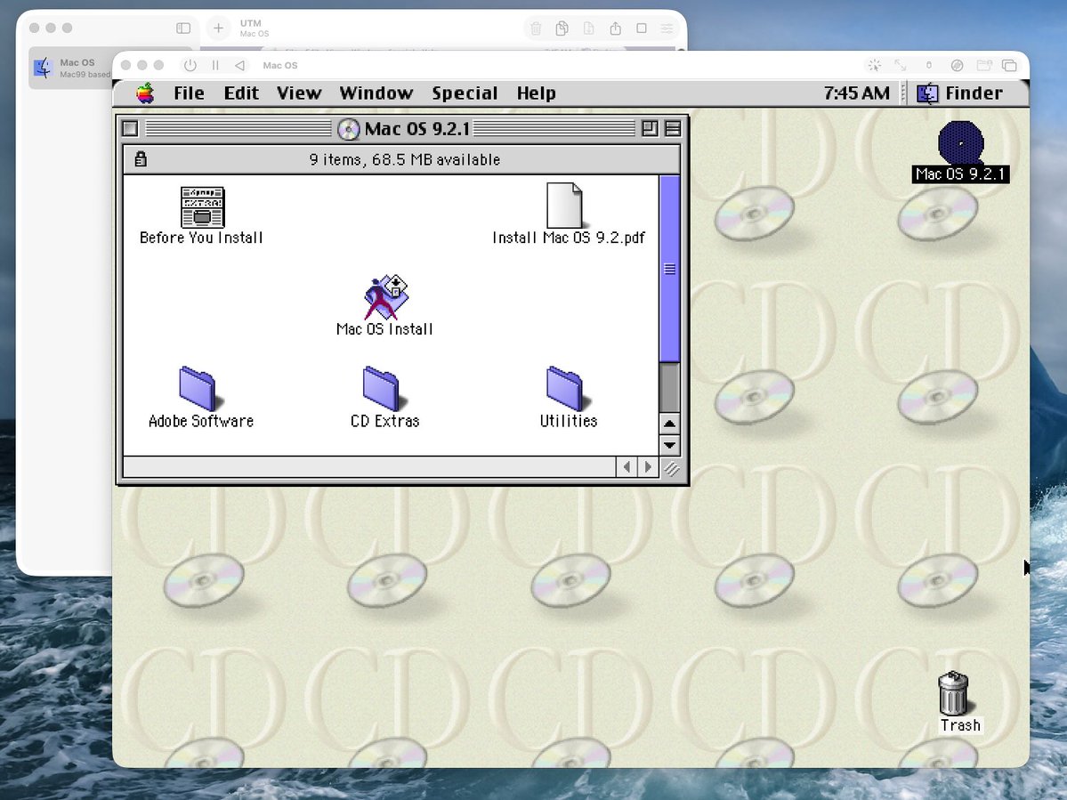1067x800 pixels.
Task: Toggle the sidebar in UTM main window
Action: [183, 28]
